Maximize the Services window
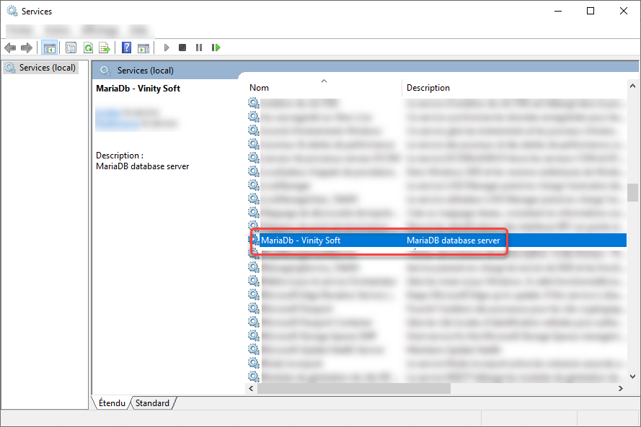 (591, 11)
